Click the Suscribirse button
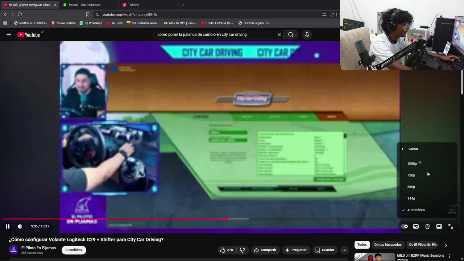This screenshot has width=464, height=261. (74, 250)
